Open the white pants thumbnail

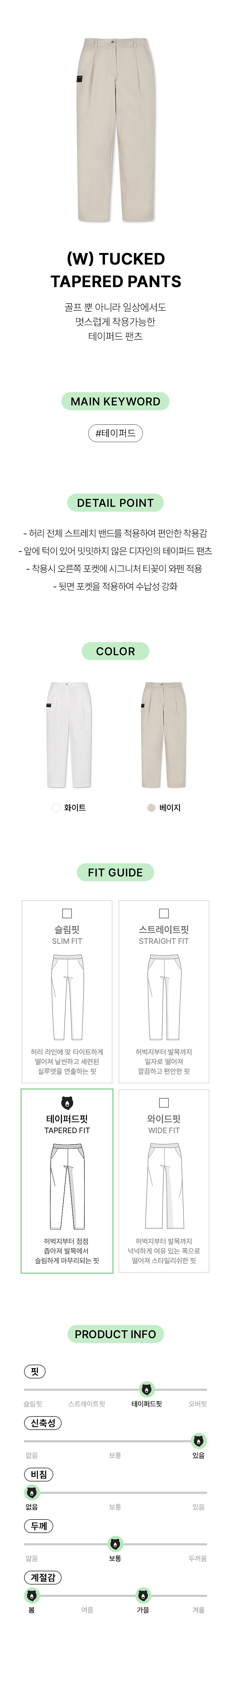click(69, 734)
